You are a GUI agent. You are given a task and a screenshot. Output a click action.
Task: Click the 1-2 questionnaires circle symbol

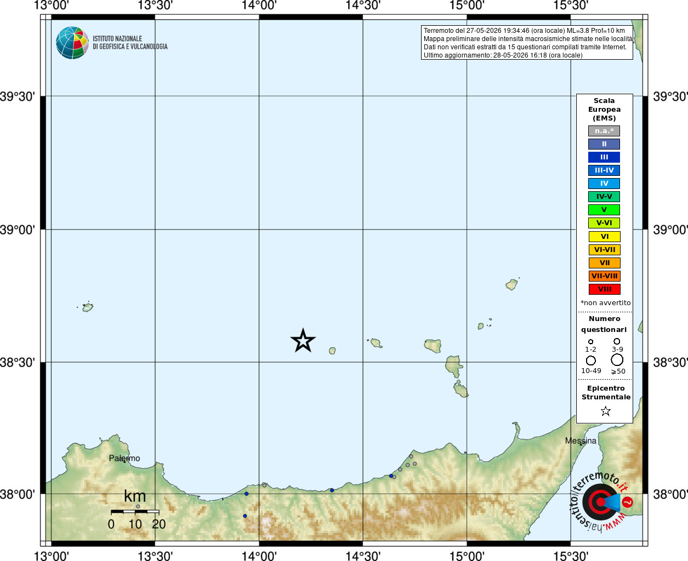pyautogui.click(x=590, y=342)
